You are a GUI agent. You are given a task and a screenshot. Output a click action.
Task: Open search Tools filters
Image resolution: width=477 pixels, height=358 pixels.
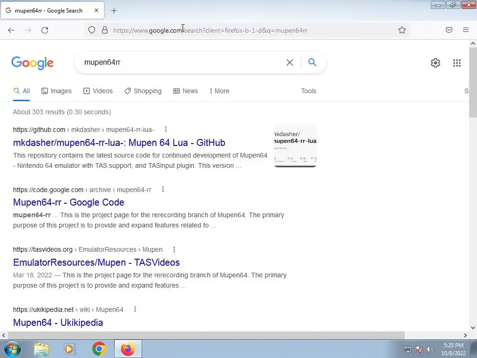(x=308, y=91)
